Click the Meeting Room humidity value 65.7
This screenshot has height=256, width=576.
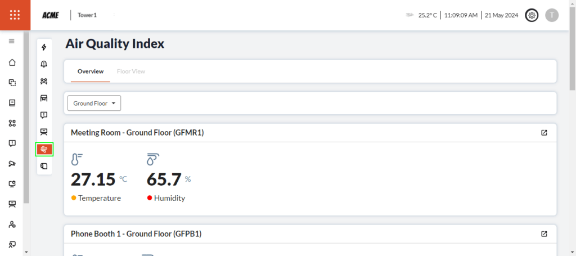pyautogui.click(x=164, y=179)
